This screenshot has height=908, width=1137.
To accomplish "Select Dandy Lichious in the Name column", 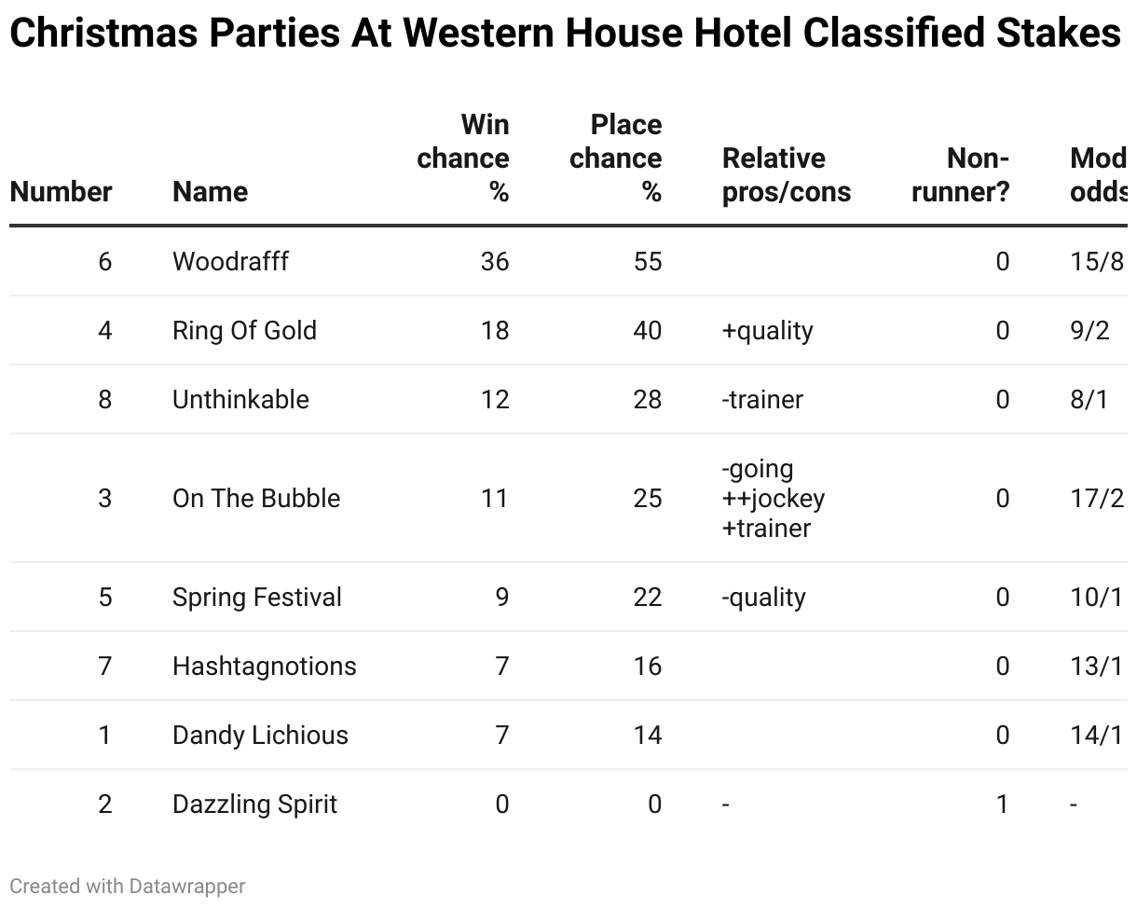I will coord(260,735).
